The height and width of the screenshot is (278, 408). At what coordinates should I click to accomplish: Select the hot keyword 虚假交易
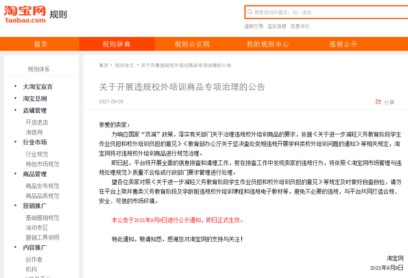point(254,26)
